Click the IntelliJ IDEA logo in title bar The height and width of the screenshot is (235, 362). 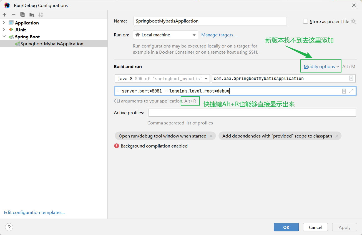point(7,5)
